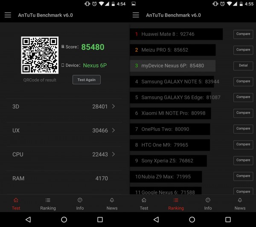Tap the QR code of result image
The image size is (256, 227).
[40, 55]
